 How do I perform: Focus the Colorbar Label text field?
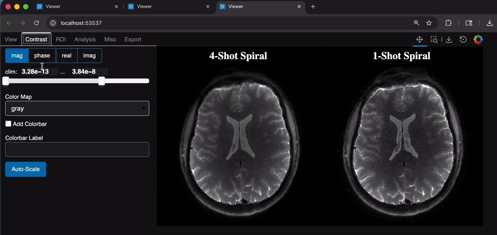(77, 149)
